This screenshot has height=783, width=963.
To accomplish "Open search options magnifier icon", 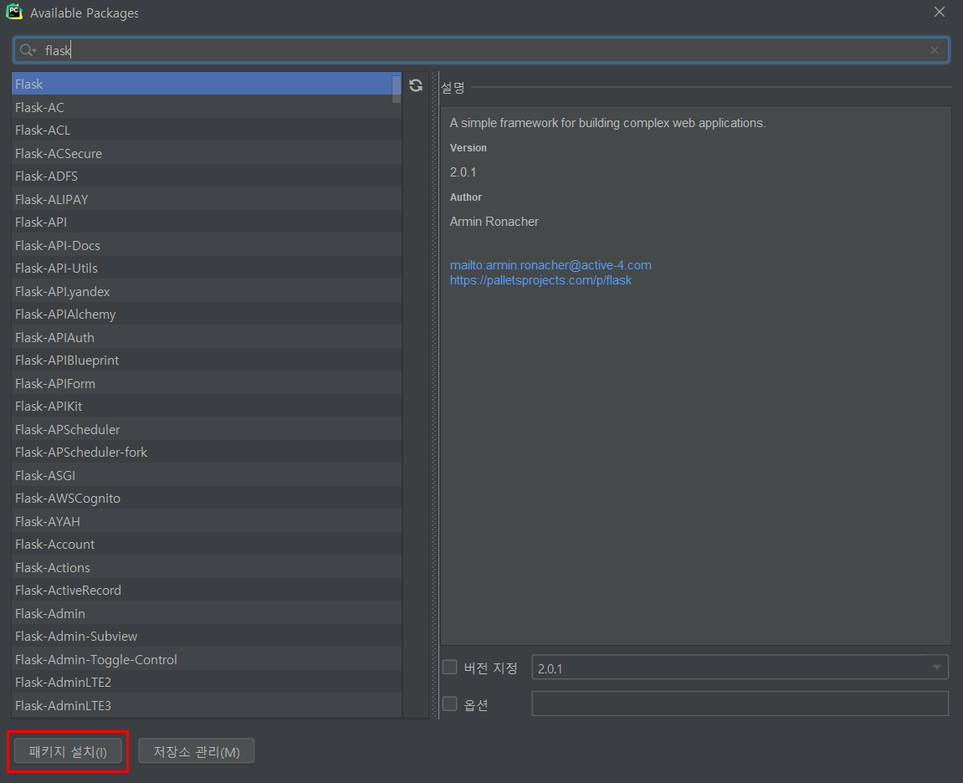I will [28, 50].
